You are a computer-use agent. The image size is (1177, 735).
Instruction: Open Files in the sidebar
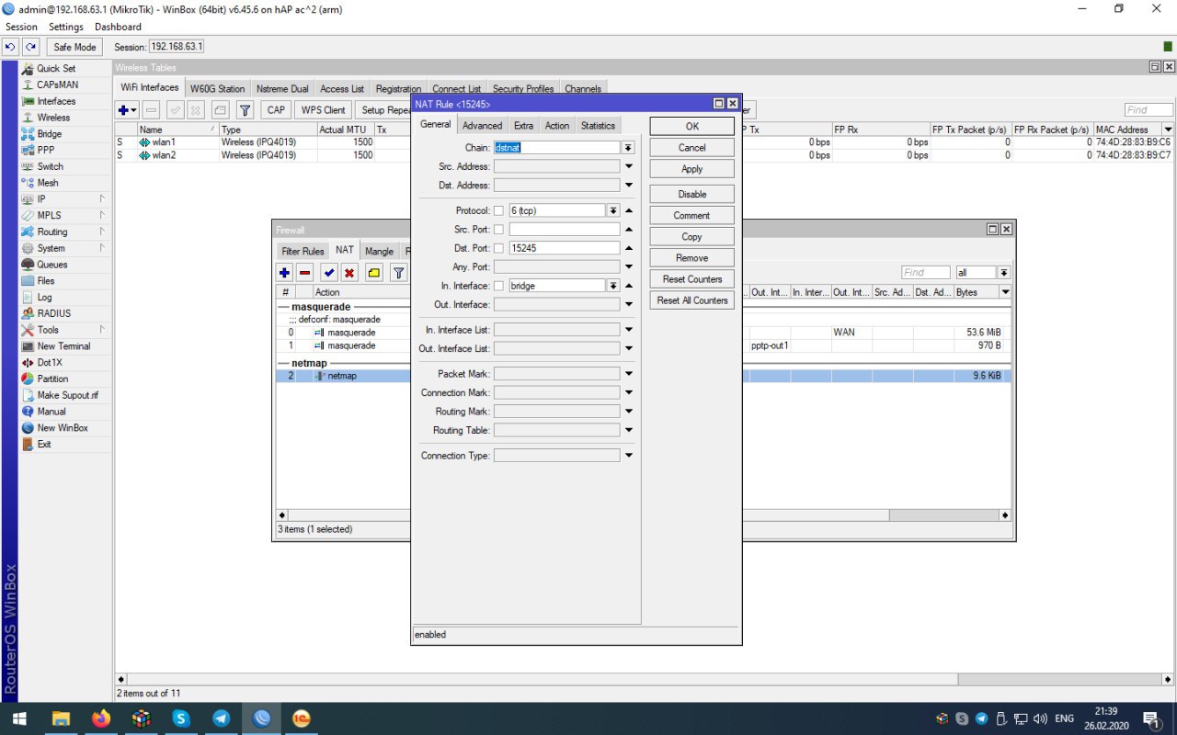click(46, 281)
